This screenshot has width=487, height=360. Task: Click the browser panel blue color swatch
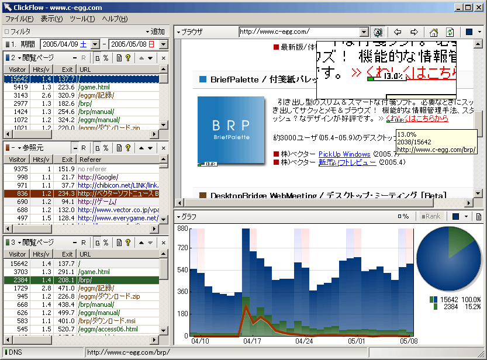click(469, 32)
